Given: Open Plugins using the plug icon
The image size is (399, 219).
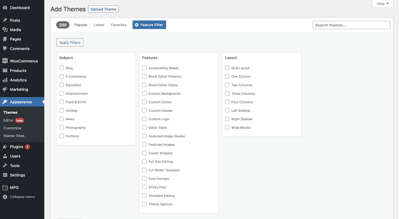Looking at the screenshot, I should [5, 147].
